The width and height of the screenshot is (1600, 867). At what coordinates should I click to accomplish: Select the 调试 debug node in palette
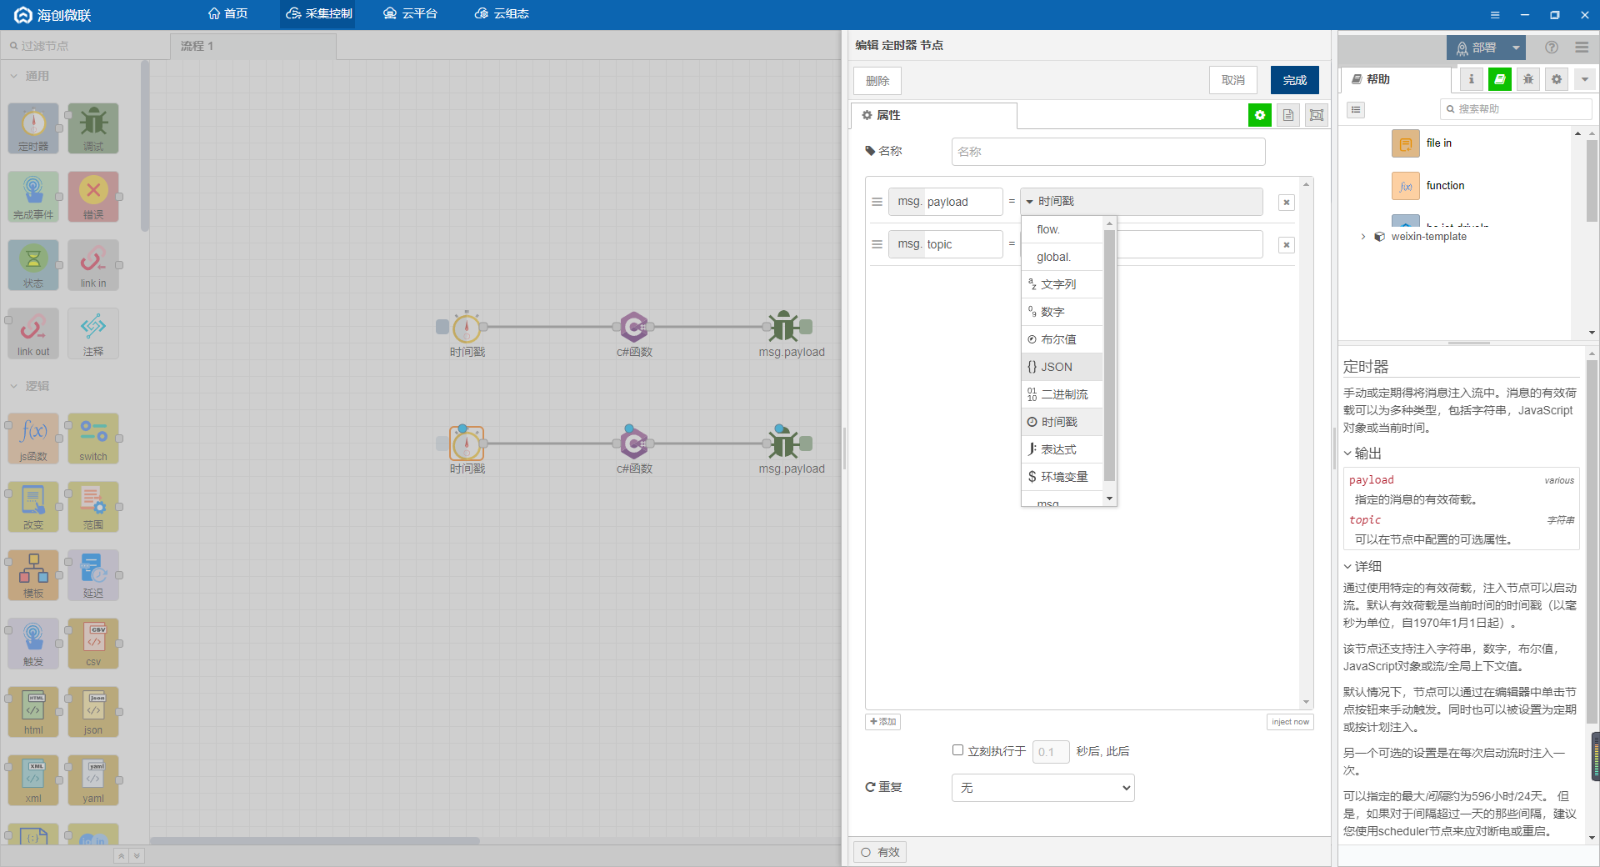93,128
